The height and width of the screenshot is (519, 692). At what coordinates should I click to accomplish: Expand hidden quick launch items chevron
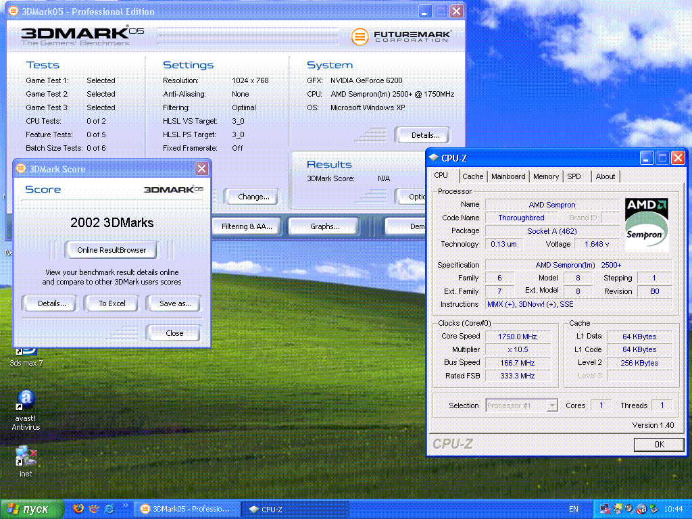125,505
